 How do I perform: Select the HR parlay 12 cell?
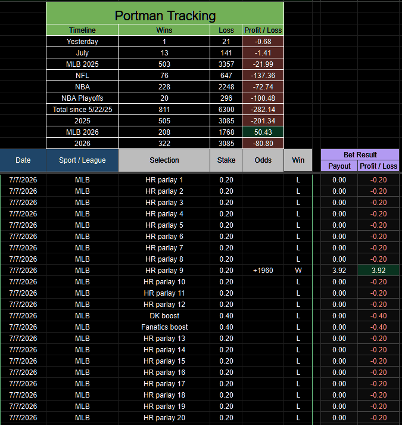[164, 305]
